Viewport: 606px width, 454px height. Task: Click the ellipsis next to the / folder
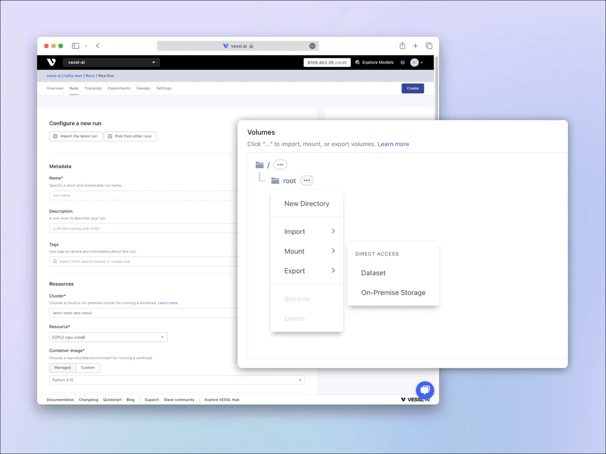click(280, 165)
